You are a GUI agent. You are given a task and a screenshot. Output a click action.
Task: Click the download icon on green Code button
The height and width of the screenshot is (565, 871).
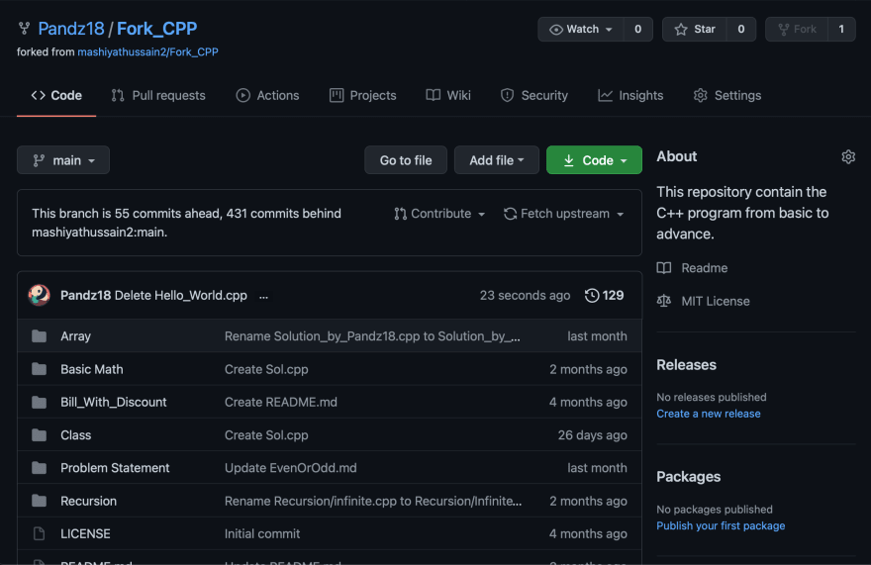pos(568,160)
